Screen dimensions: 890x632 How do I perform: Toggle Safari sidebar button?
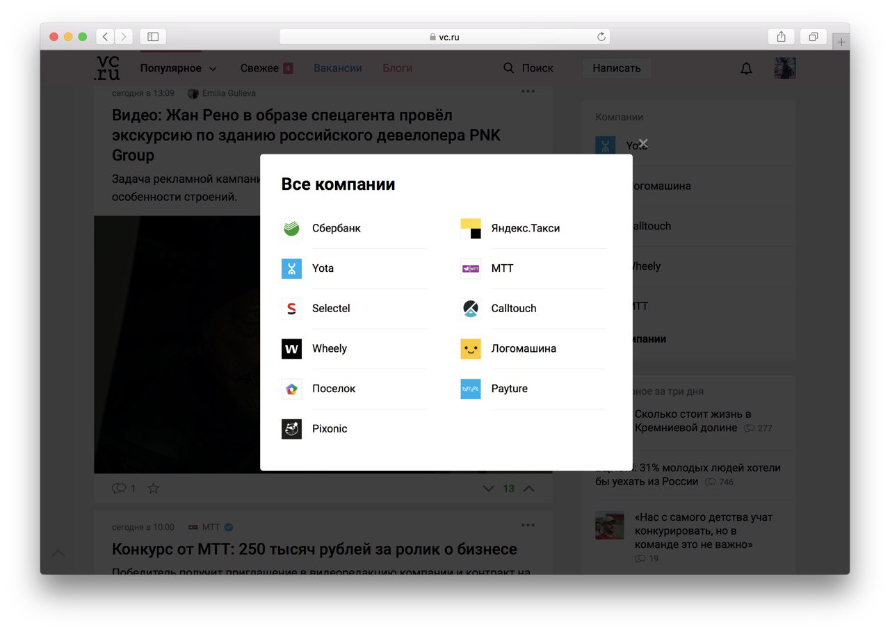point(153,37)
